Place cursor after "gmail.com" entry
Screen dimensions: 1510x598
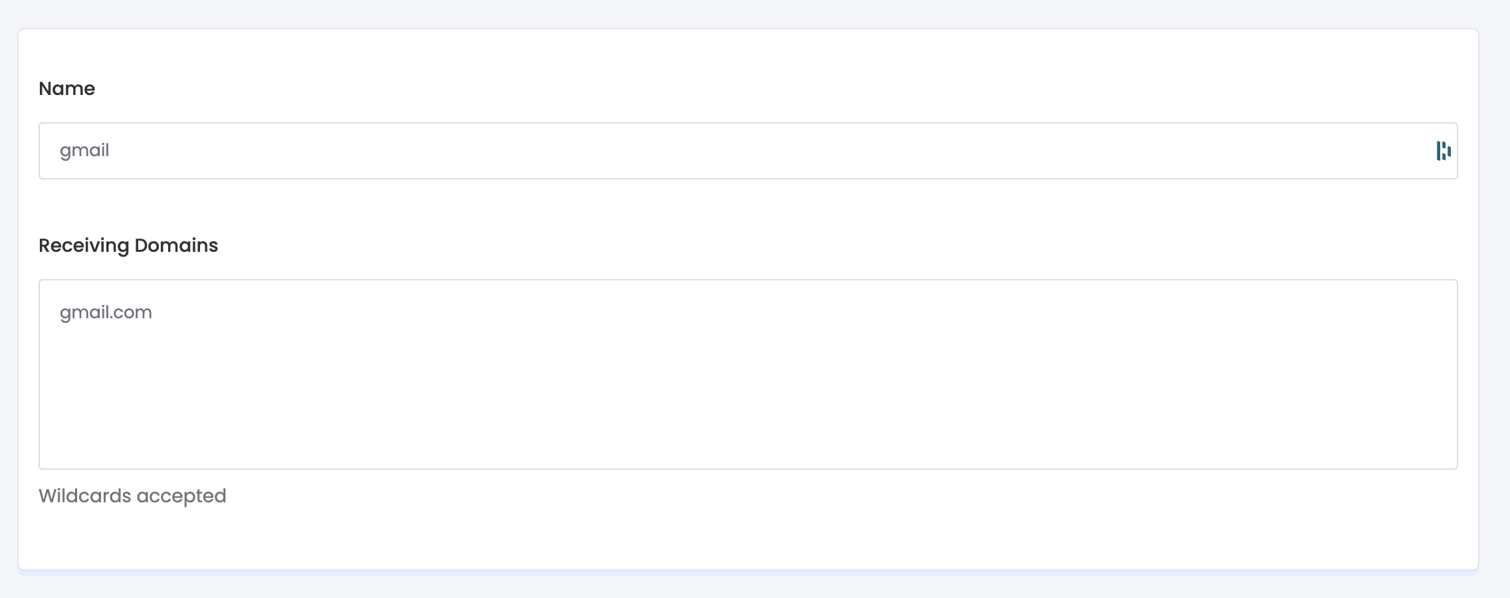154,312
